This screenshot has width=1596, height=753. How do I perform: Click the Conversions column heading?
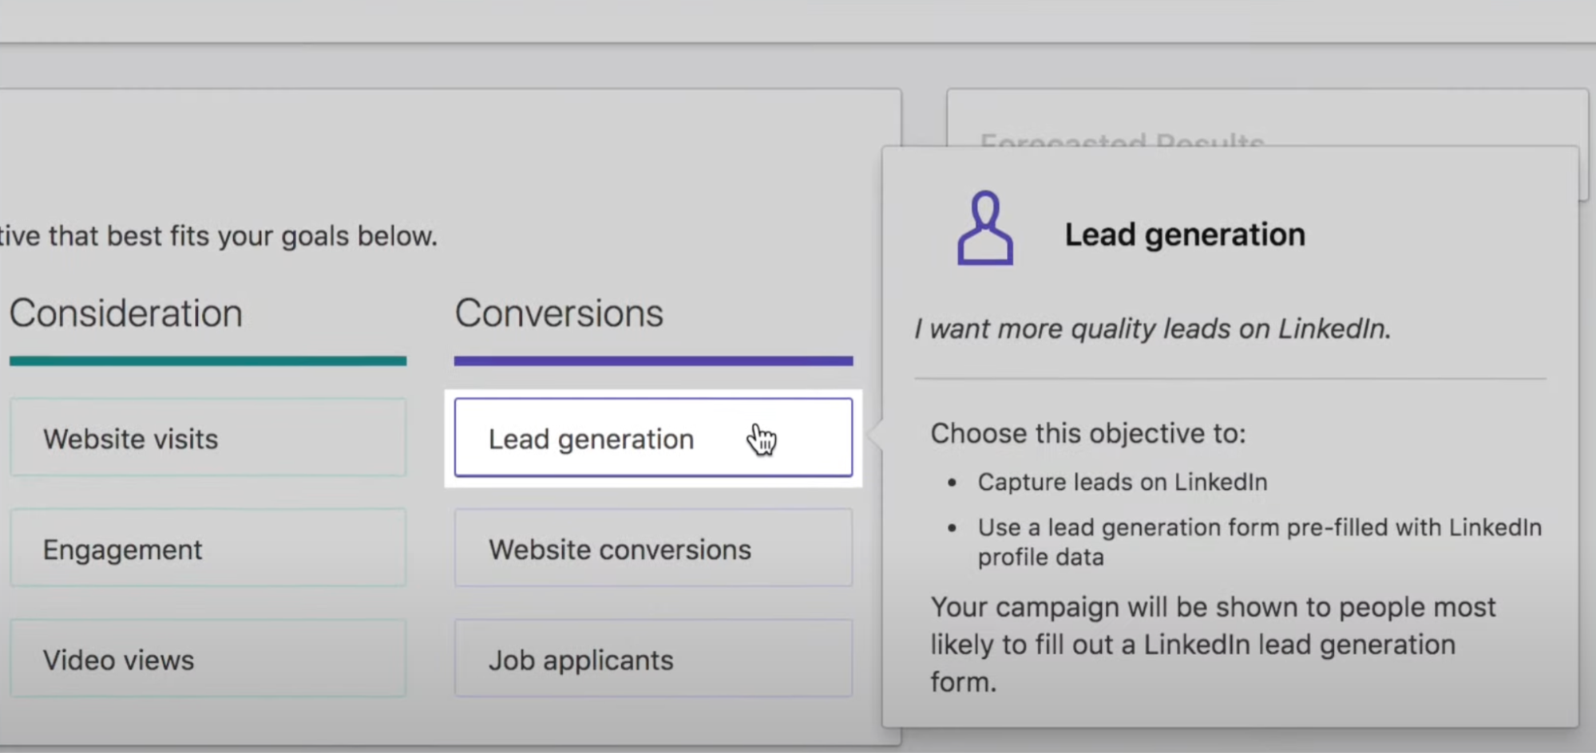click(559, 313)
